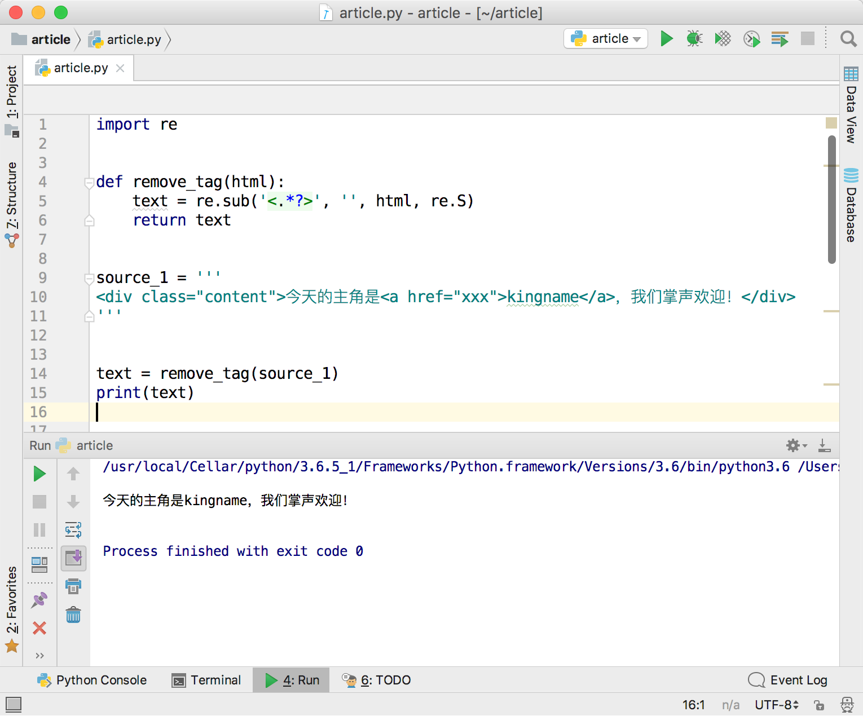Screen dimensions: 863x716
Task: Open the UTF-8 encoding selector
Action: [x=777, y=705]
